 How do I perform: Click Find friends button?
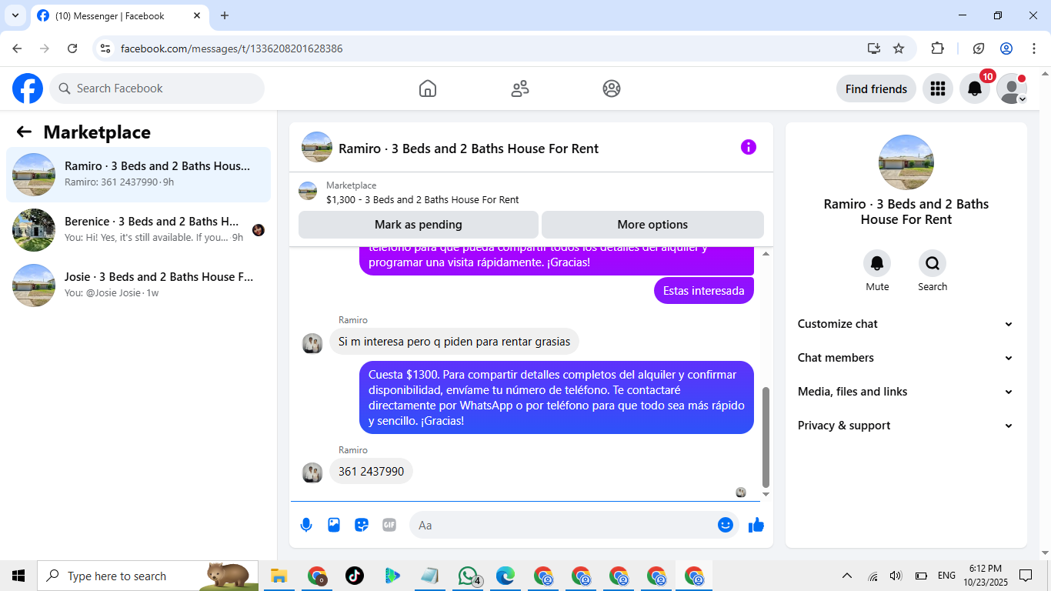(x=876, y=88)
